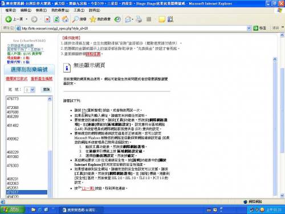Open the tail number dropdown showing 0

(30, 90)
